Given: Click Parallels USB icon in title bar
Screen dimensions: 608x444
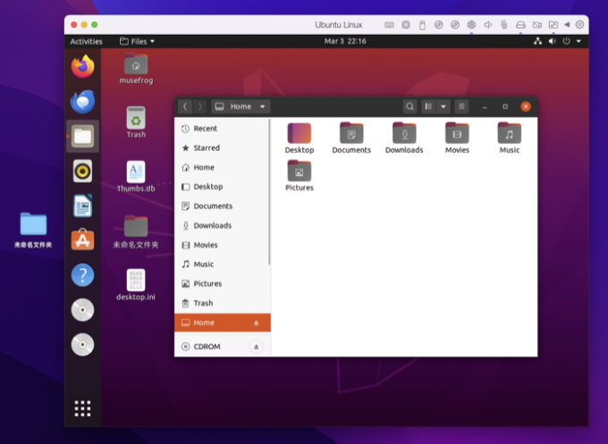Looking at the screenshot, I should coord(422,25).
